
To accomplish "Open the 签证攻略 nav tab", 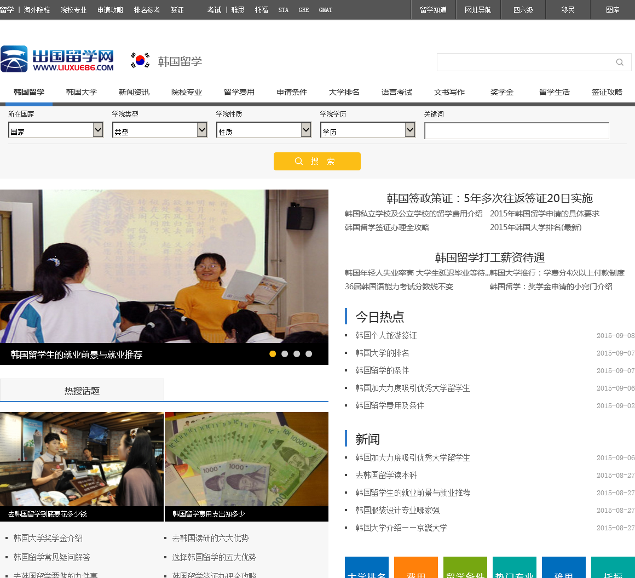I will [607, 92].
